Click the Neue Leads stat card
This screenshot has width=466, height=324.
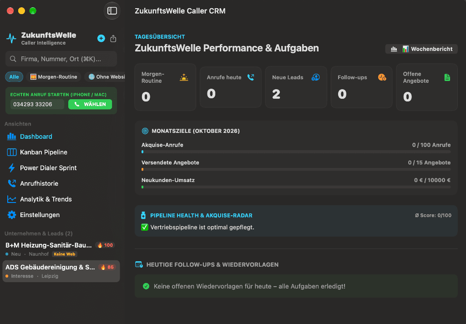(296, 87)
